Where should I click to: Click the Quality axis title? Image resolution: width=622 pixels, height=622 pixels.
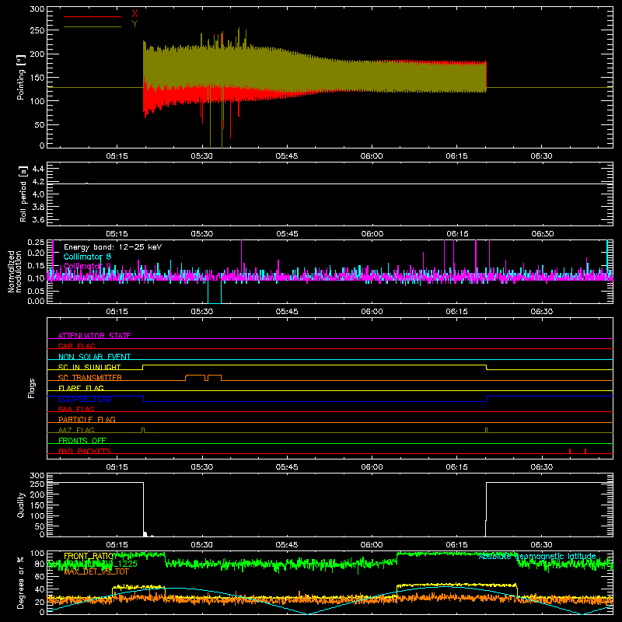click(21, 505)
